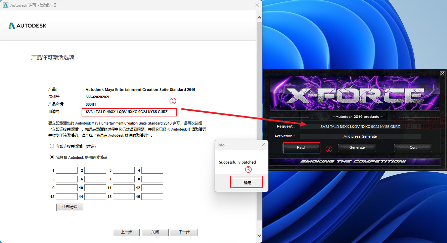447x243 pixels.
Task: Close the X-Force window
Action: pyautogui.click(x=442, y=73)
